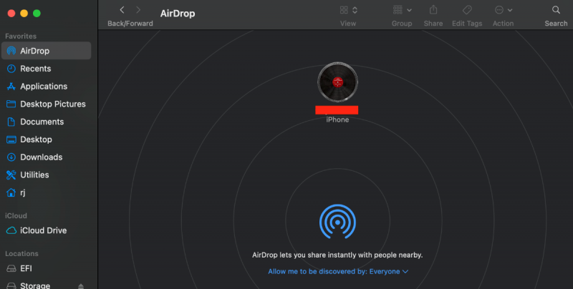
Task: Click the Utilities tools icon
Action: [11, 175]
